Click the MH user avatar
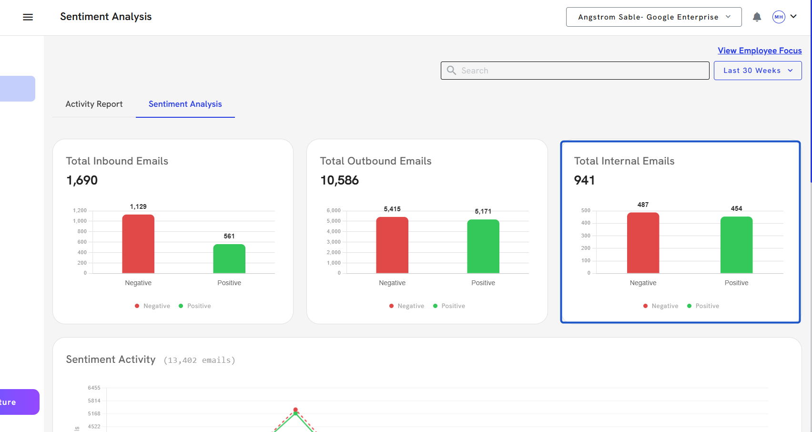This screenshot has height=432, width=812. (x=779, y=17)
